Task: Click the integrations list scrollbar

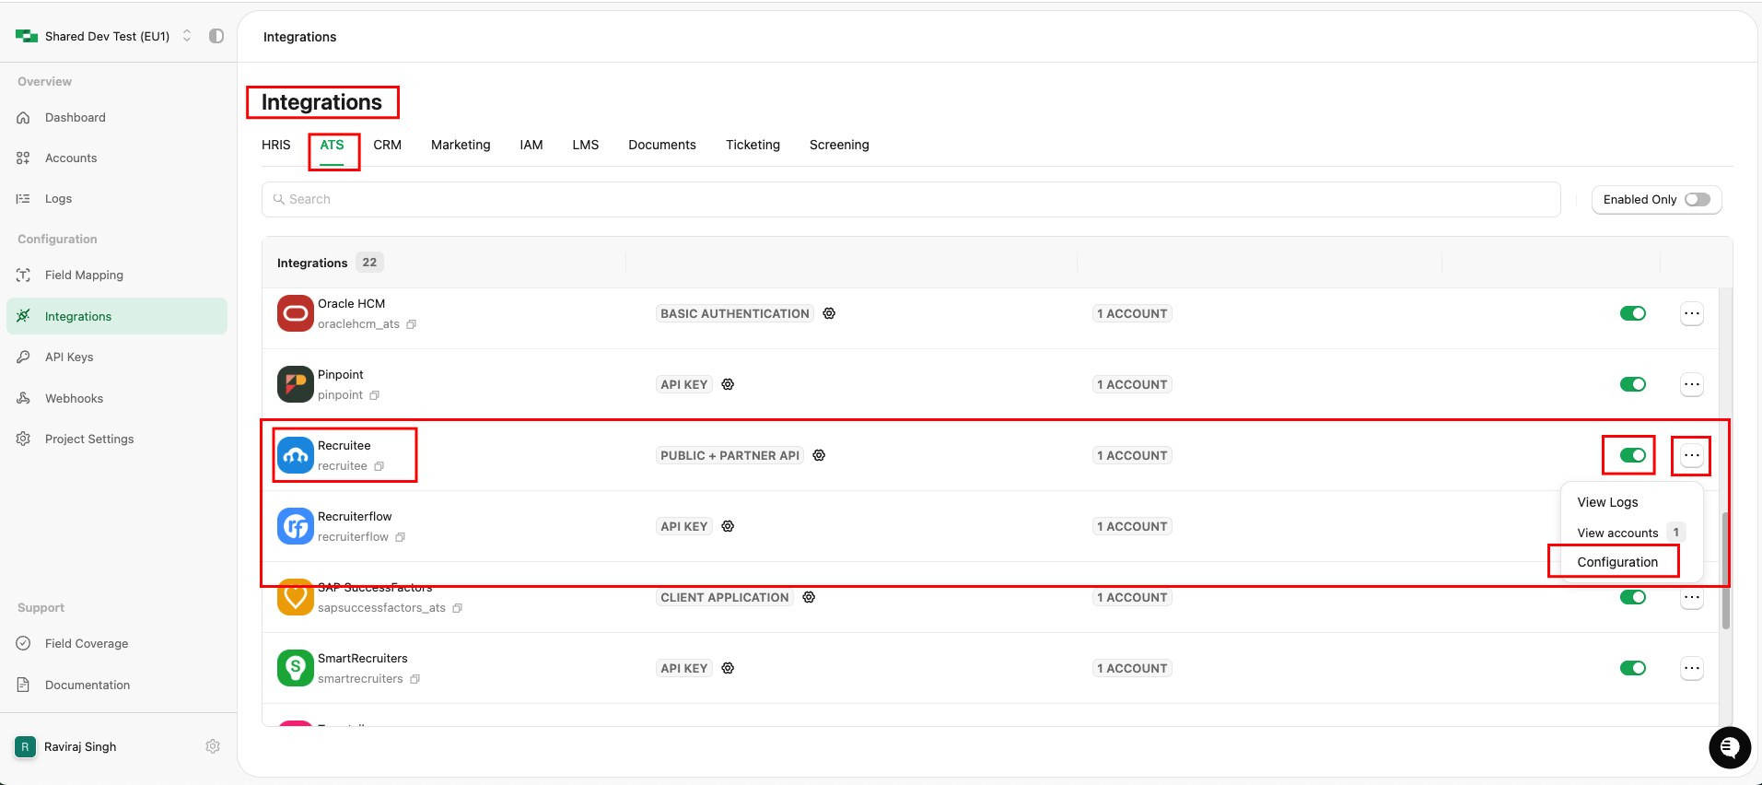Action: pos(1725,571)
